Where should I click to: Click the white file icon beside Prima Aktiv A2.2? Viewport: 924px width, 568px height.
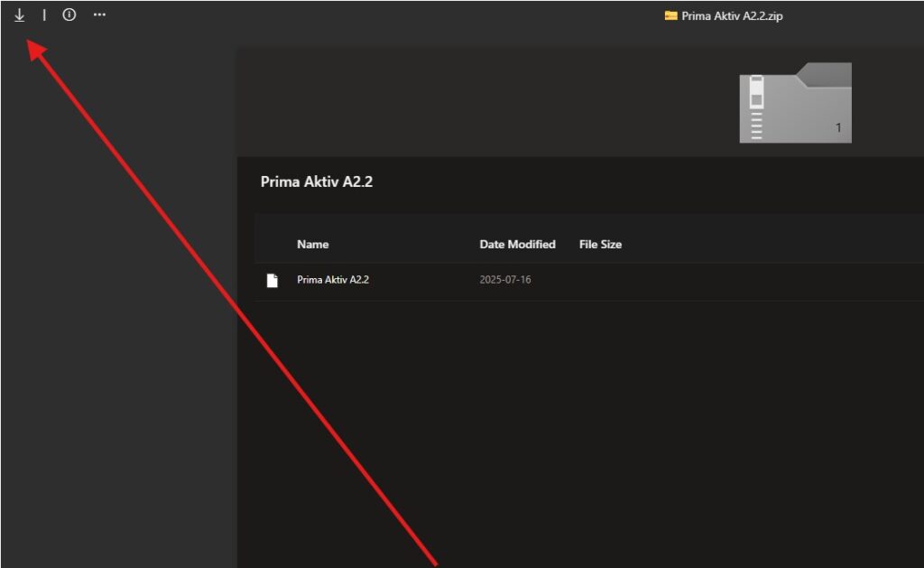coord(273,280)
